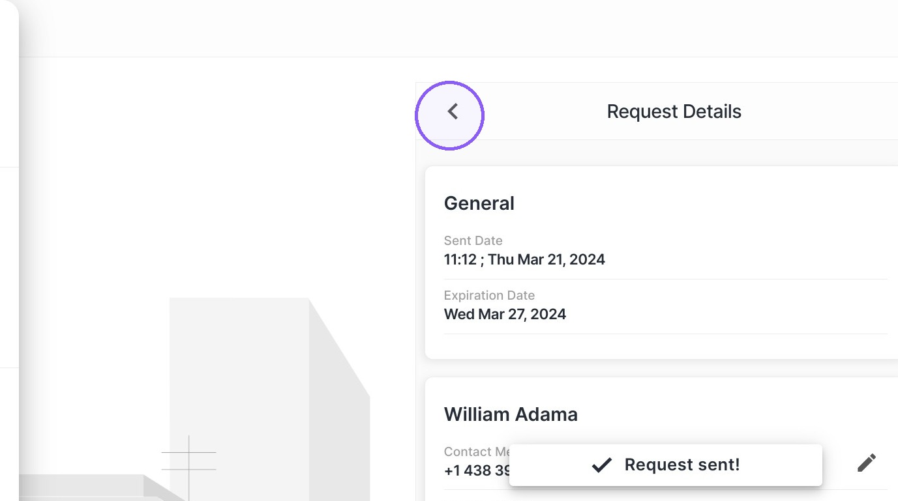Click the left sidebar panel edge
Screen dimensions: 898x501
click(9, 250)
